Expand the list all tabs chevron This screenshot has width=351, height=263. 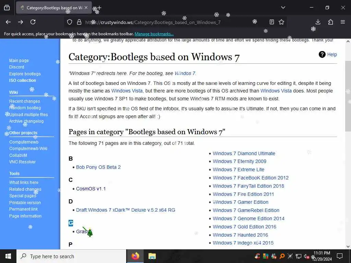click(283, 8)
